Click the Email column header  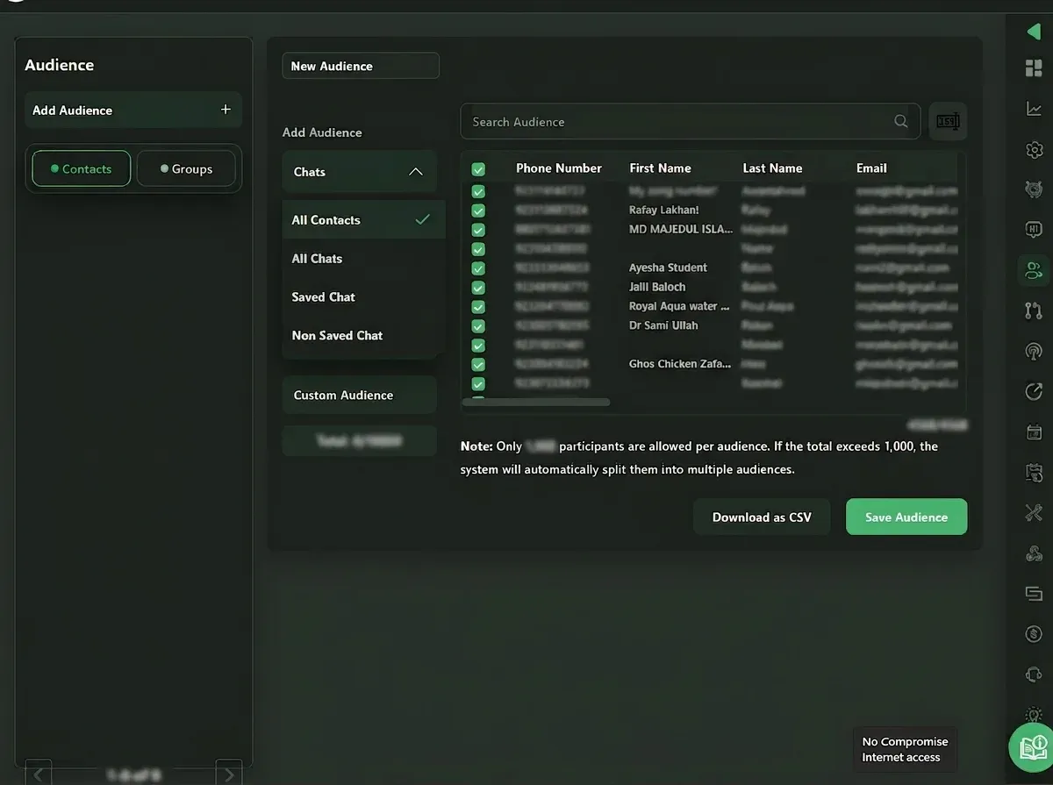[x=871, y=168]
